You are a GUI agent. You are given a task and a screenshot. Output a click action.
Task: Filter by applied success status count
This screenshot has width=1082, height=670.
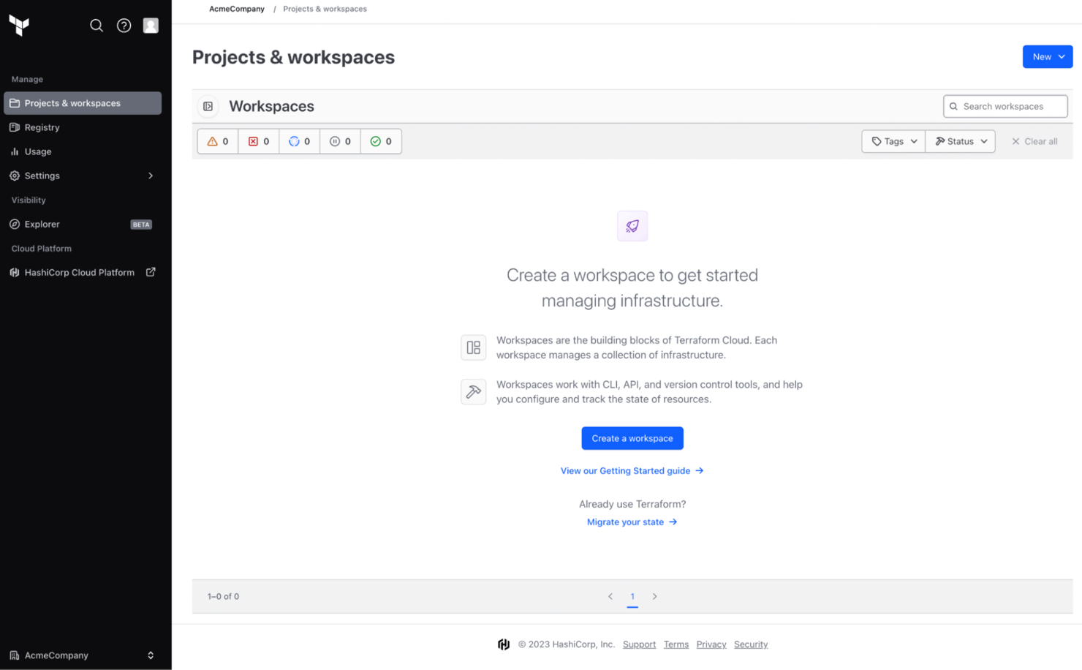381,141
